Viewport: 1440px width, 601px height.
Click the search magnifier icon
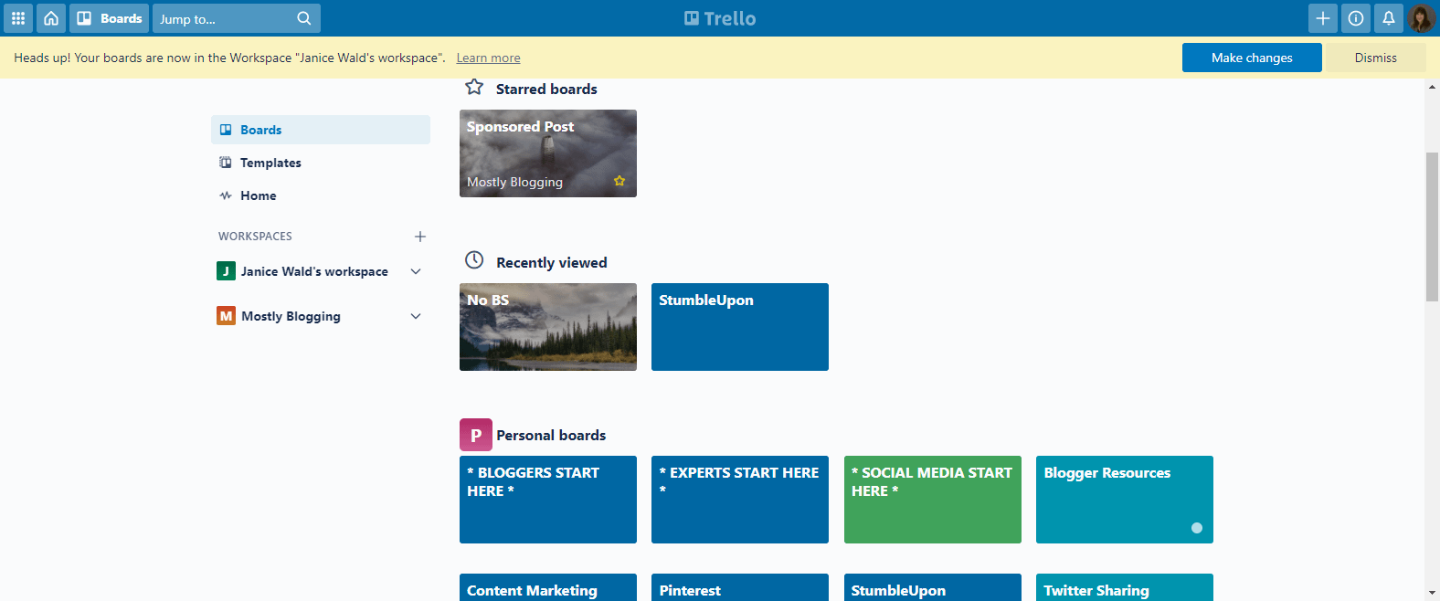coord(304,18)
